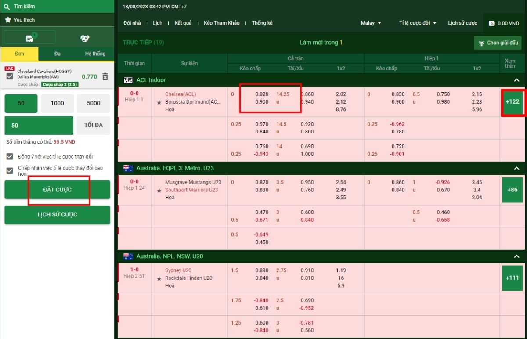Uncheck the Cleveland Cavaliers bet checkbox
The image size is (527, 339).
[x=10, y=76]
